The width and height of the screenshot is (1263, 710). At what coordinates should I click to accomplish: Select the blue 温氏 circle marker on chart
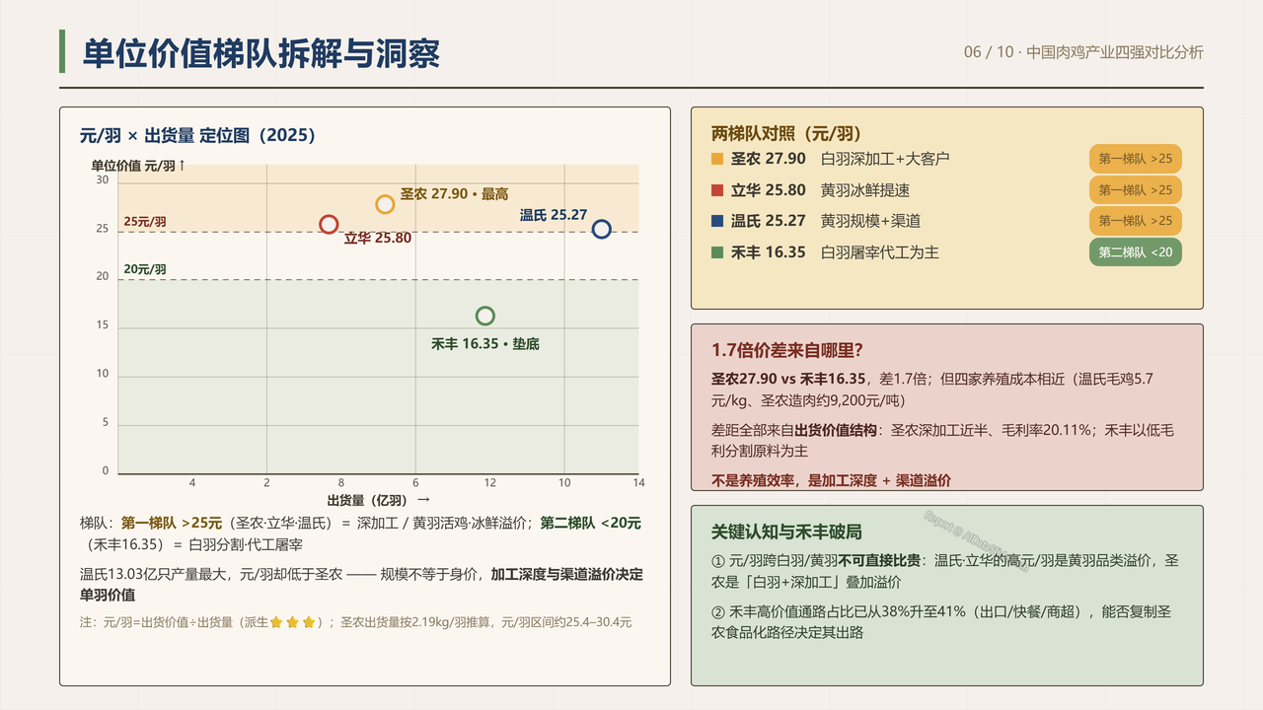(x=601, y=230)
